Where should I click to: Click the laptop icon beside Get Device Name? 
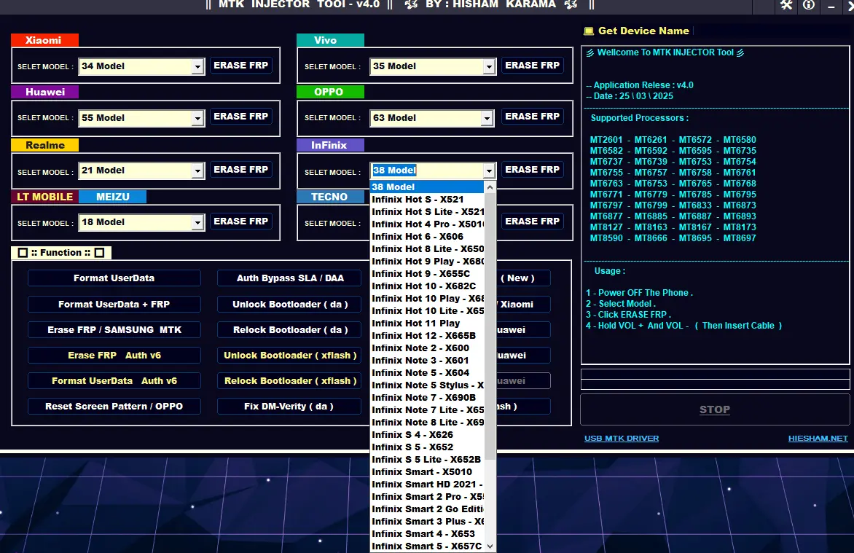point(589,31)
